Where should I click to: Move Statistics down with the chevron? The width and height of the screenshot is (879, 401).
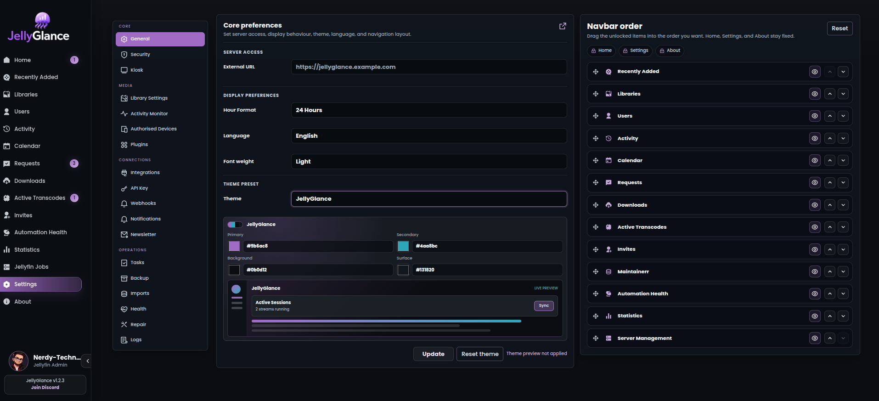coord(843,316)
